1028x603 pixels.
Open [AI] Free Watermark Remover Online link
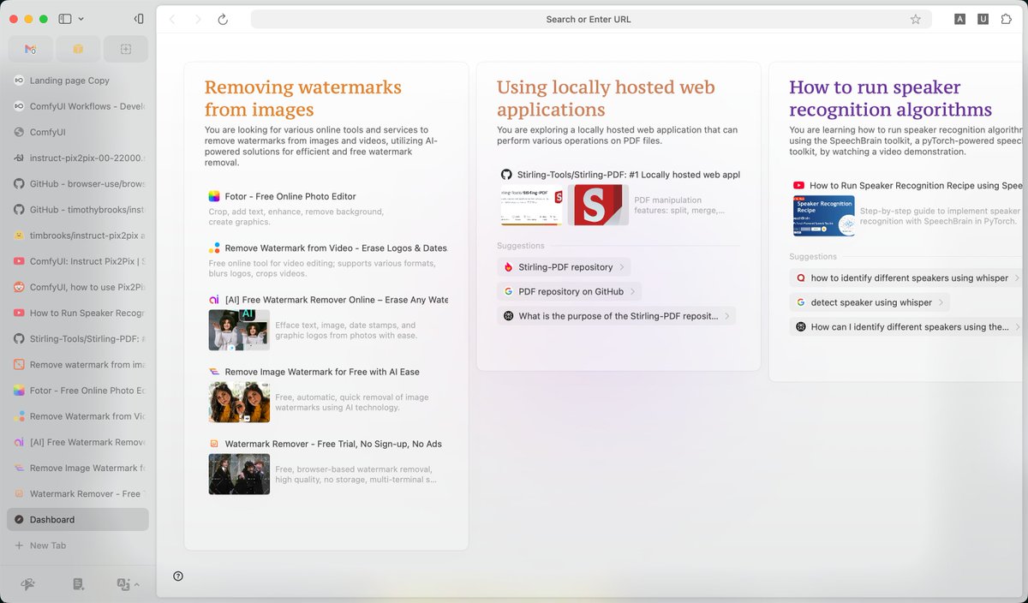336,300
